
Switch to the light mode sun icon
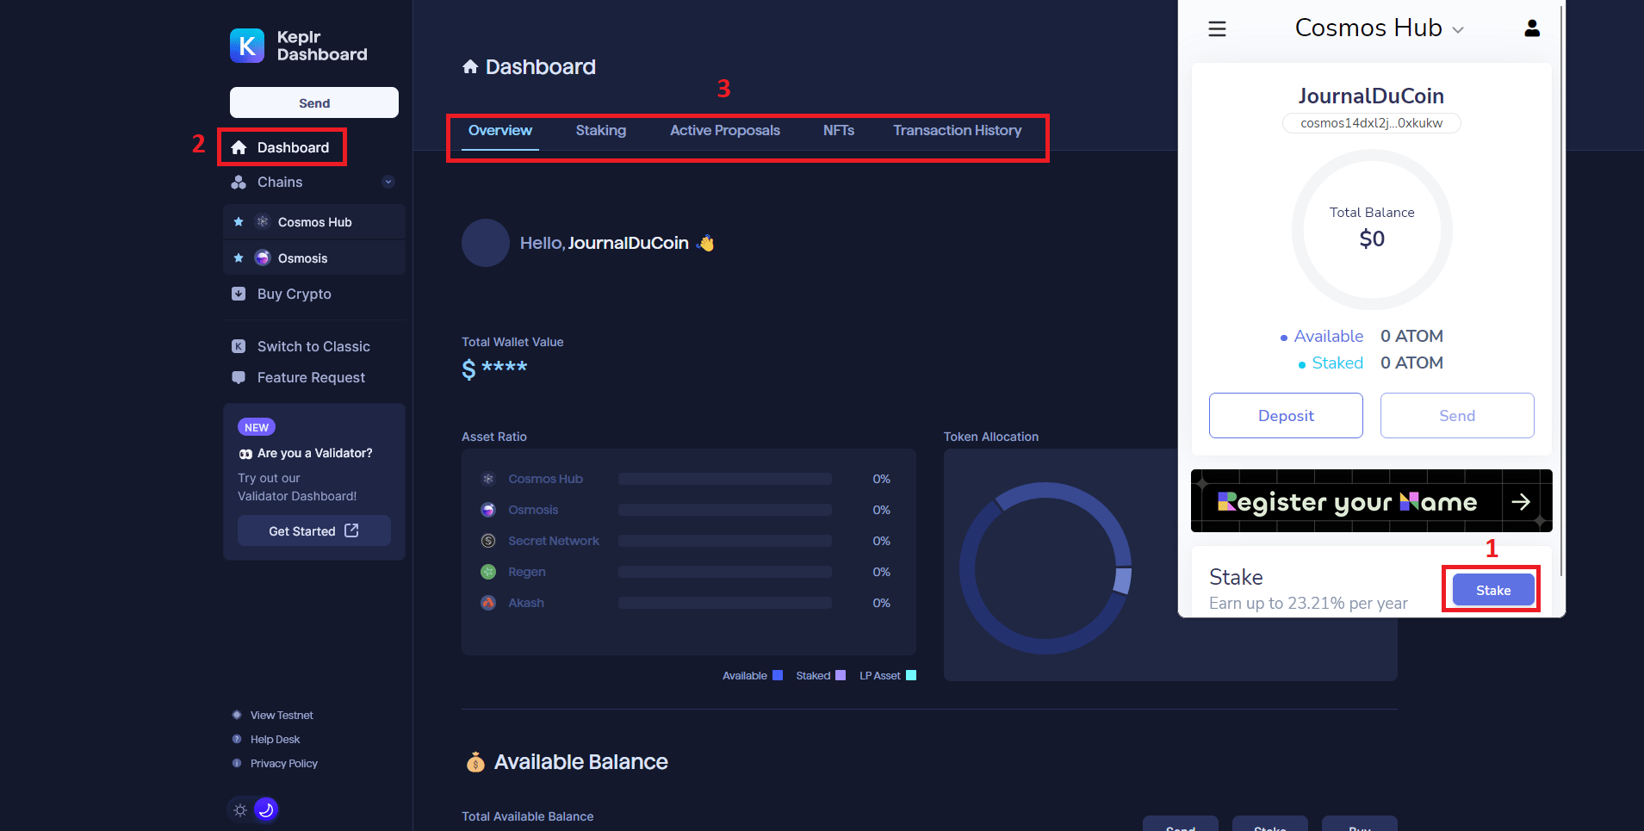[240, 810]
